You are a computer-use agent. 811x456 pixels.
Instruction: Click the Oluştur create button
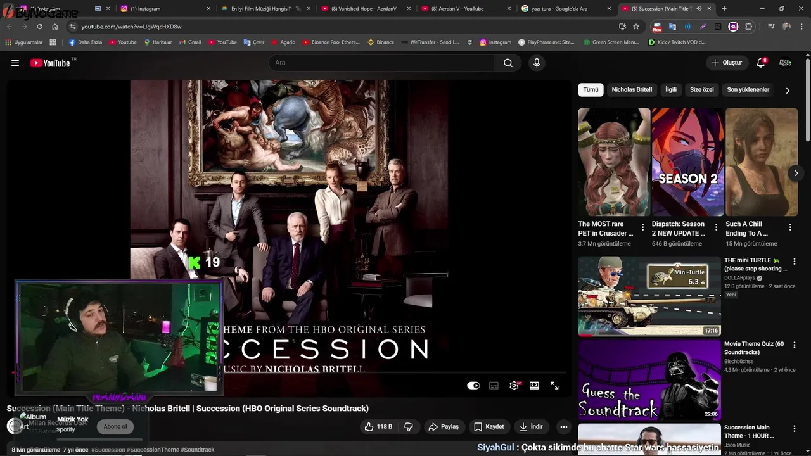click(x=726, y=63)
